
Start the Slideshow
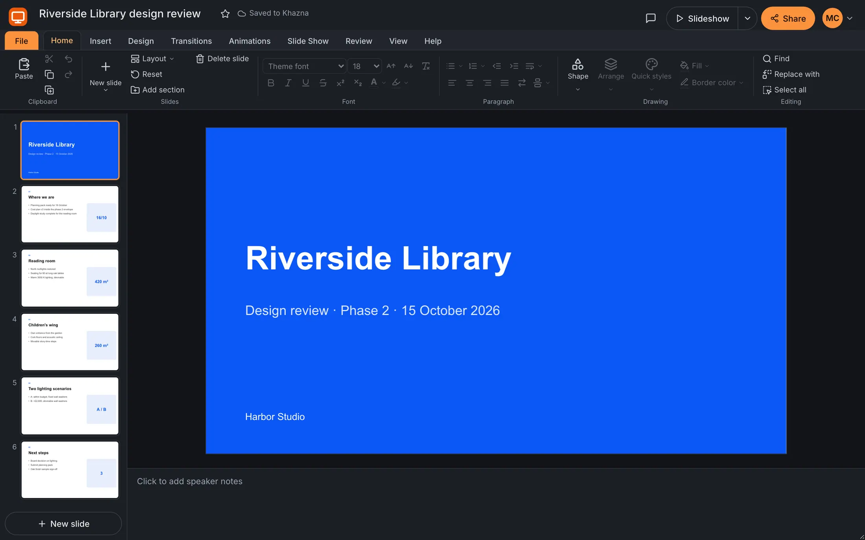point(702,18)
